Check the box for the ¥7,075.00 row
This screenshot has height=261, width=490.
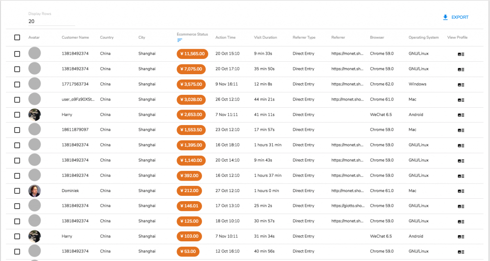click(x=17, y=69)
